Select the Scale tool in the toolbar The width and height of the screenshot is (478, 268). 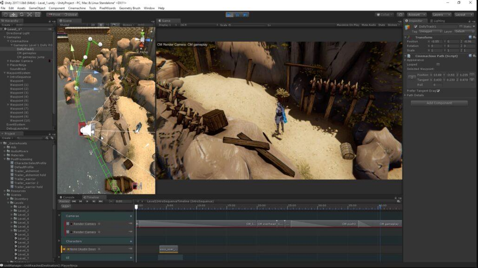pyautogui.click(x=29, y=14)
